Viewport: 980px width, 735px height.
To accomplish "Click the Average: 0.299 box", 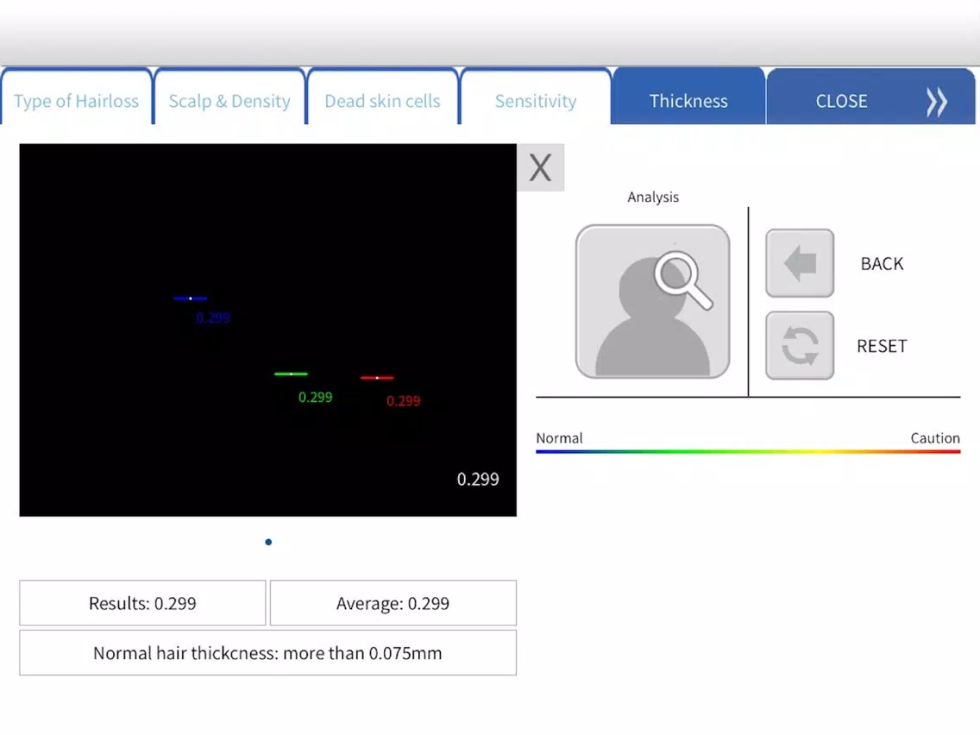I will (393, 603).
